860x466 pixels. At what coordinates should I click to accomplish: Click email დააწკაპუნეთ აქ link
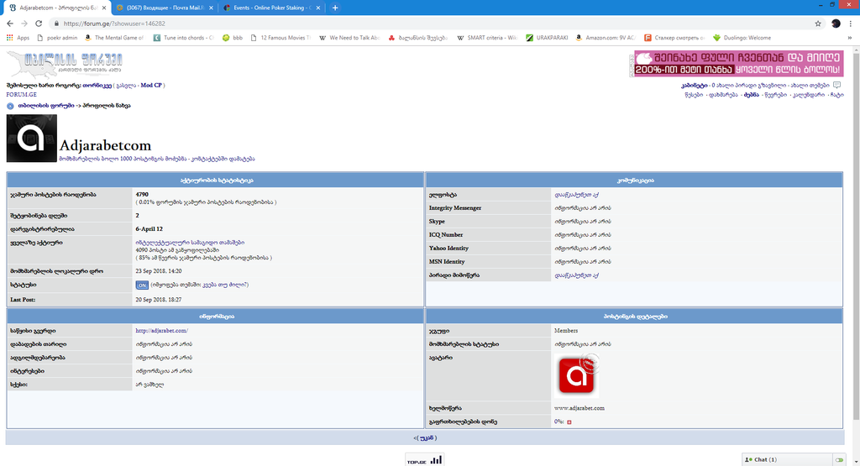point(576,195)
